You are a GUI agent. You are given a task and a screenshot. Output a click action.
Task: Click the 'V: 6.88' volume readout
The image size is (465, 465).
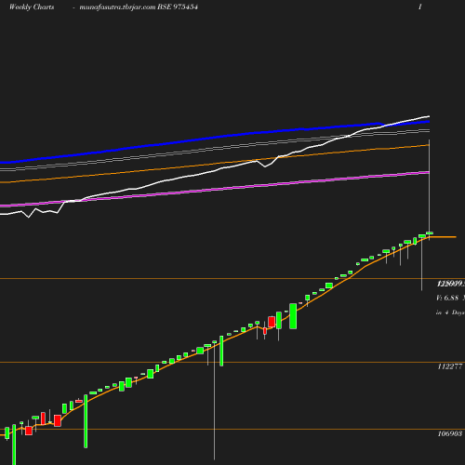447,298
